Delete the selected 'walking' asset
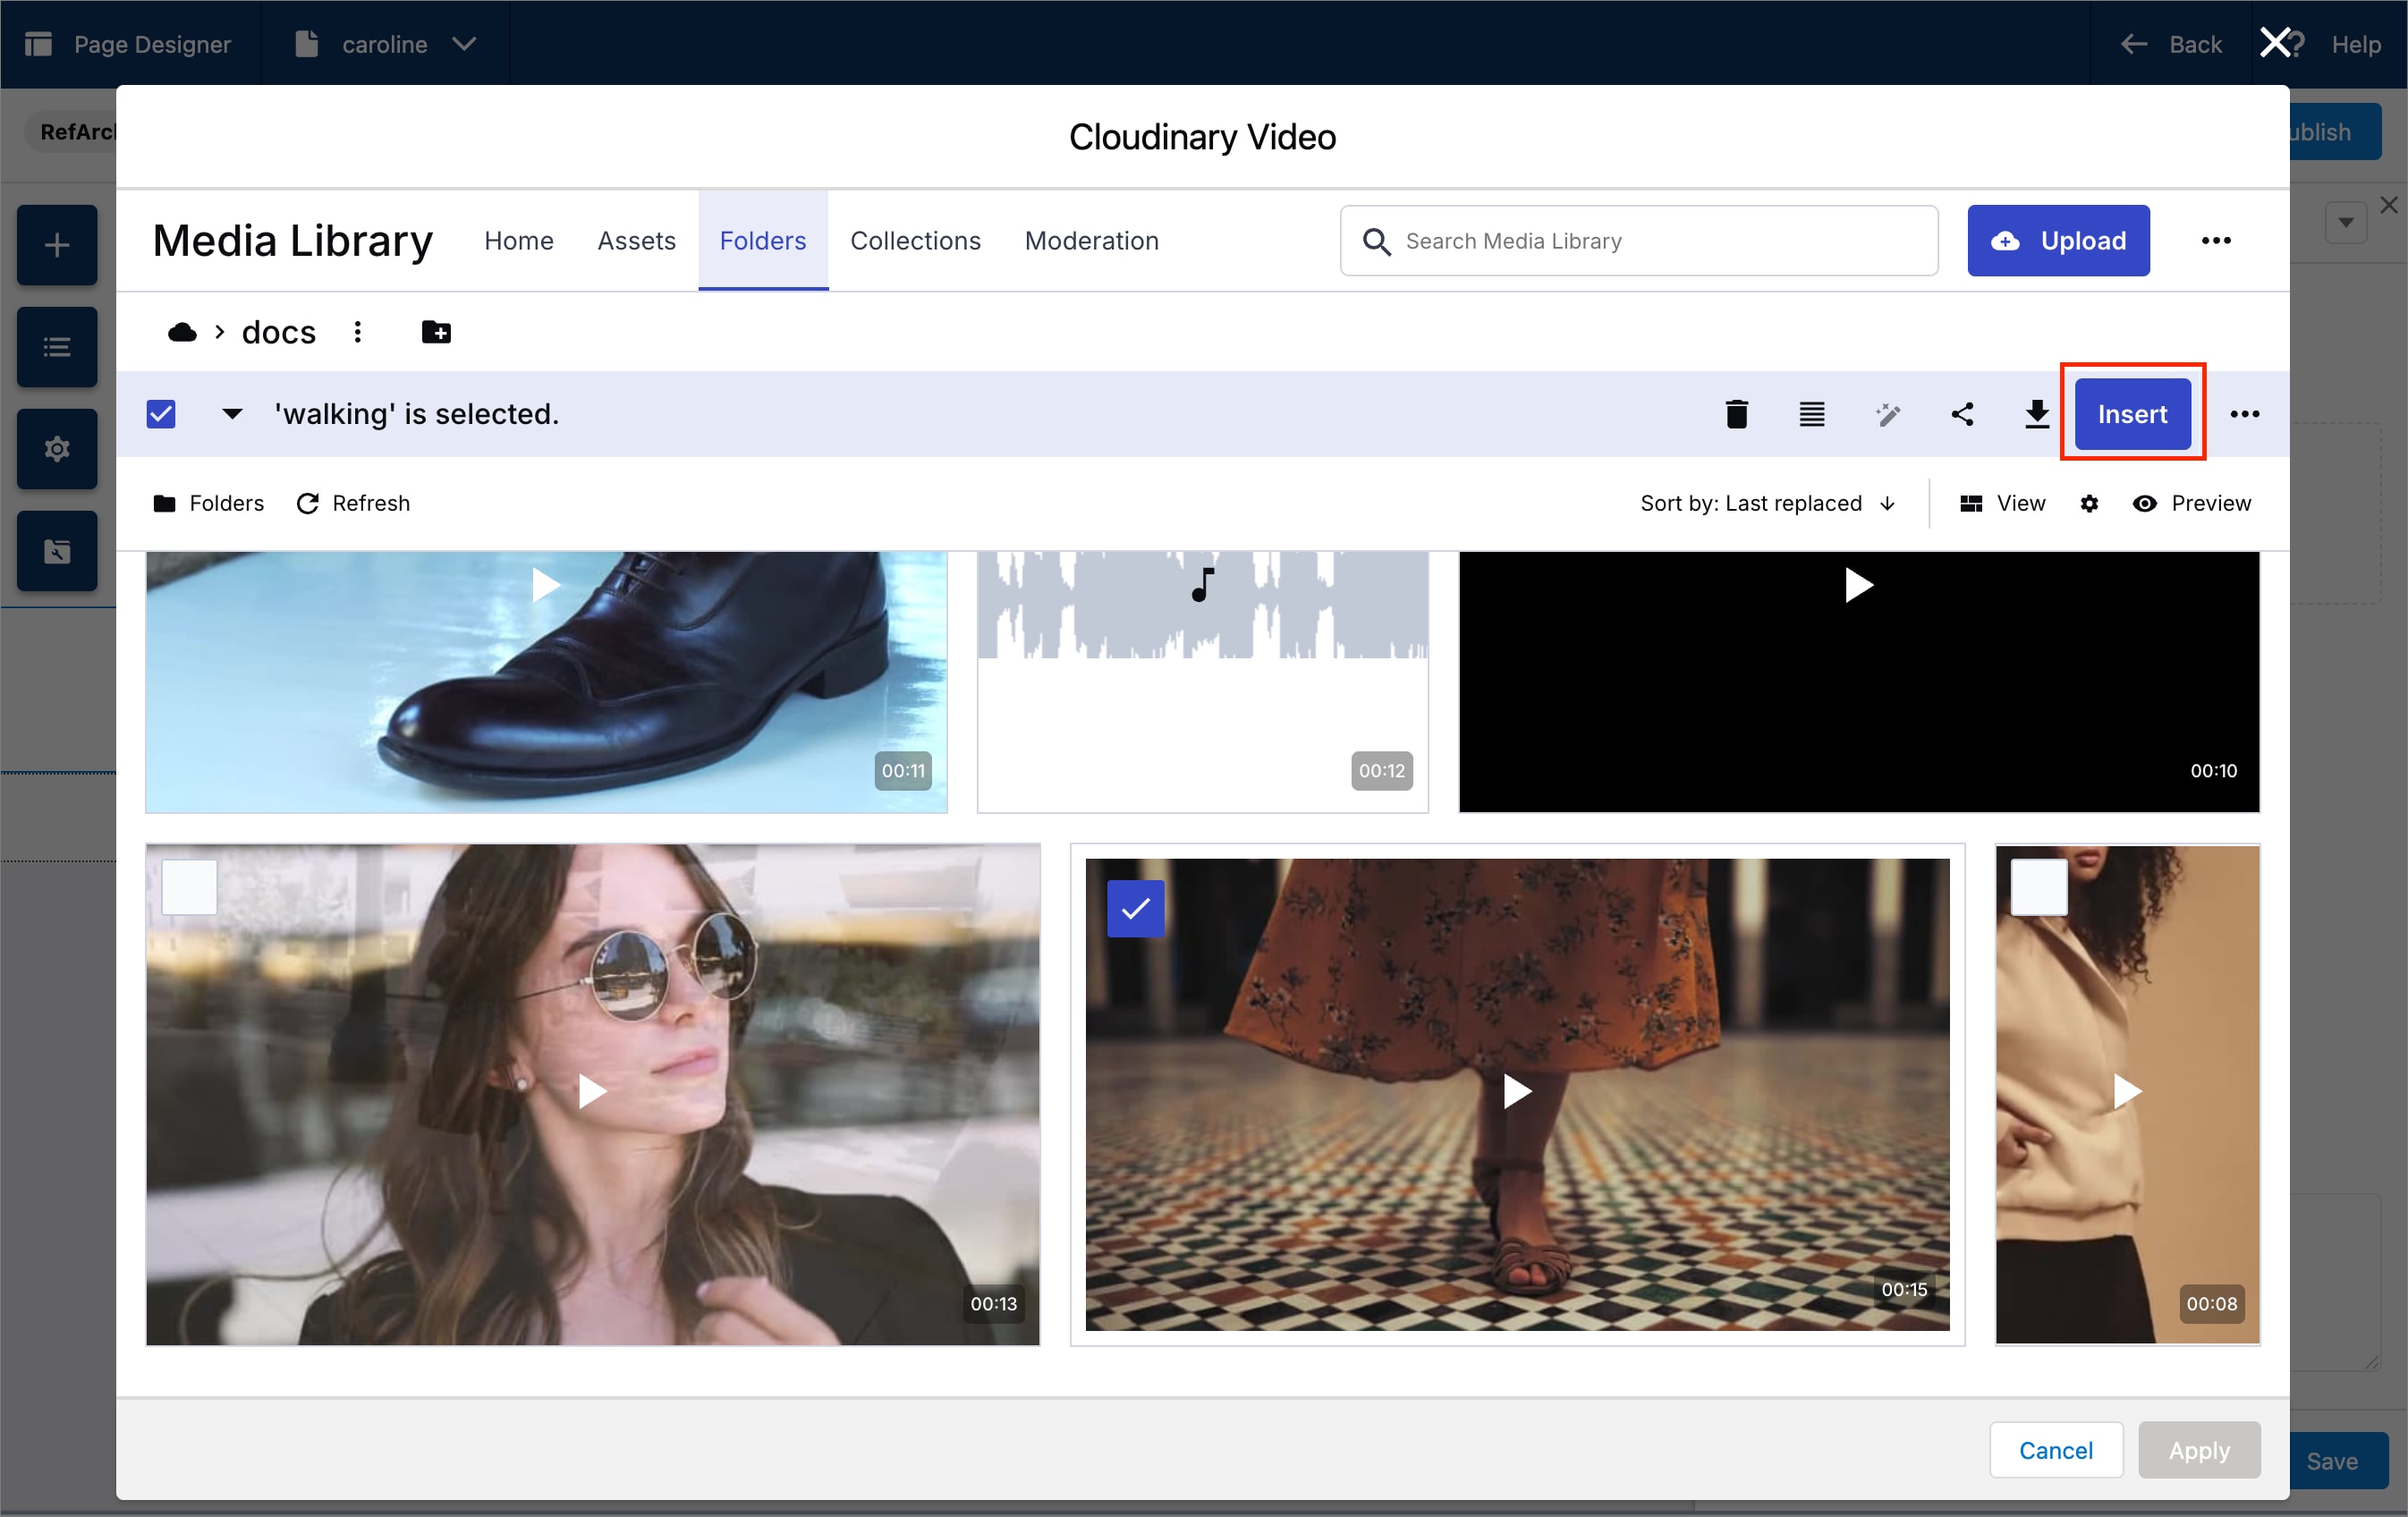This screenshot has width=2408, height=1517. click(x=1737, y=414)
